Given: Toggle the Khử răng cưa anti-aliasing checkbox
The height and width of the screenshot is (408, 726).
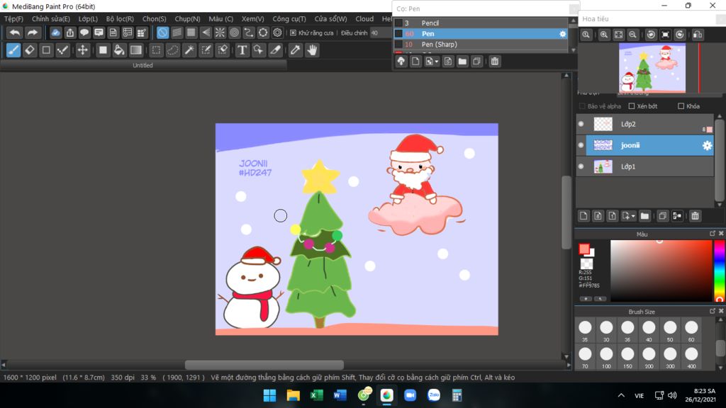Looking at the screenshot, I should (293, 33).
